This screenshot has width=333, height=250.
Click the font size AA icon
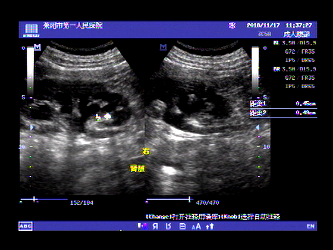196,226
